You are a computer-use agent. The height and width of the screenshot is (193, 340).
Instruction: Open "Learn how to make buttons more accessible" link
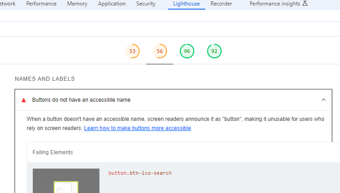pos(137,129)
